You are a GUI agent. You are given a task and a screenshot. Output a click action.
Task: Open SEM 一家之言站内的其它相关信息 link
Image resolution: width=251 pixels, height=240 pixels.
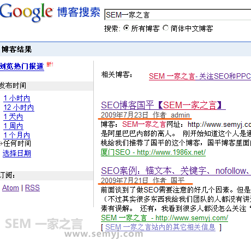[160, 227]
